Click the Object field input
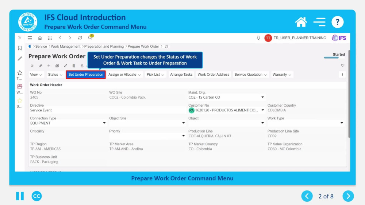This screenshot has height=205, width=365. pyautogui.click(x=226, y=123)
